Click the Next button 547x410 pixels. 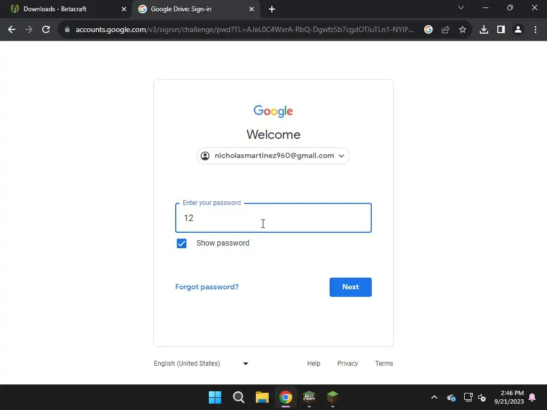coord(350,287)
